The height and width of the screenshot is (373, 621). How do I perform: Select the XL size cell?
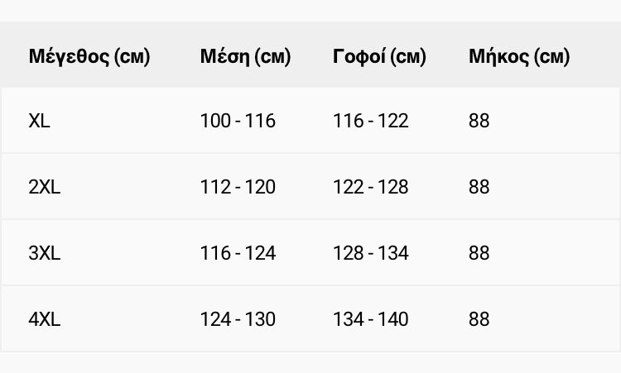[39, 121]
